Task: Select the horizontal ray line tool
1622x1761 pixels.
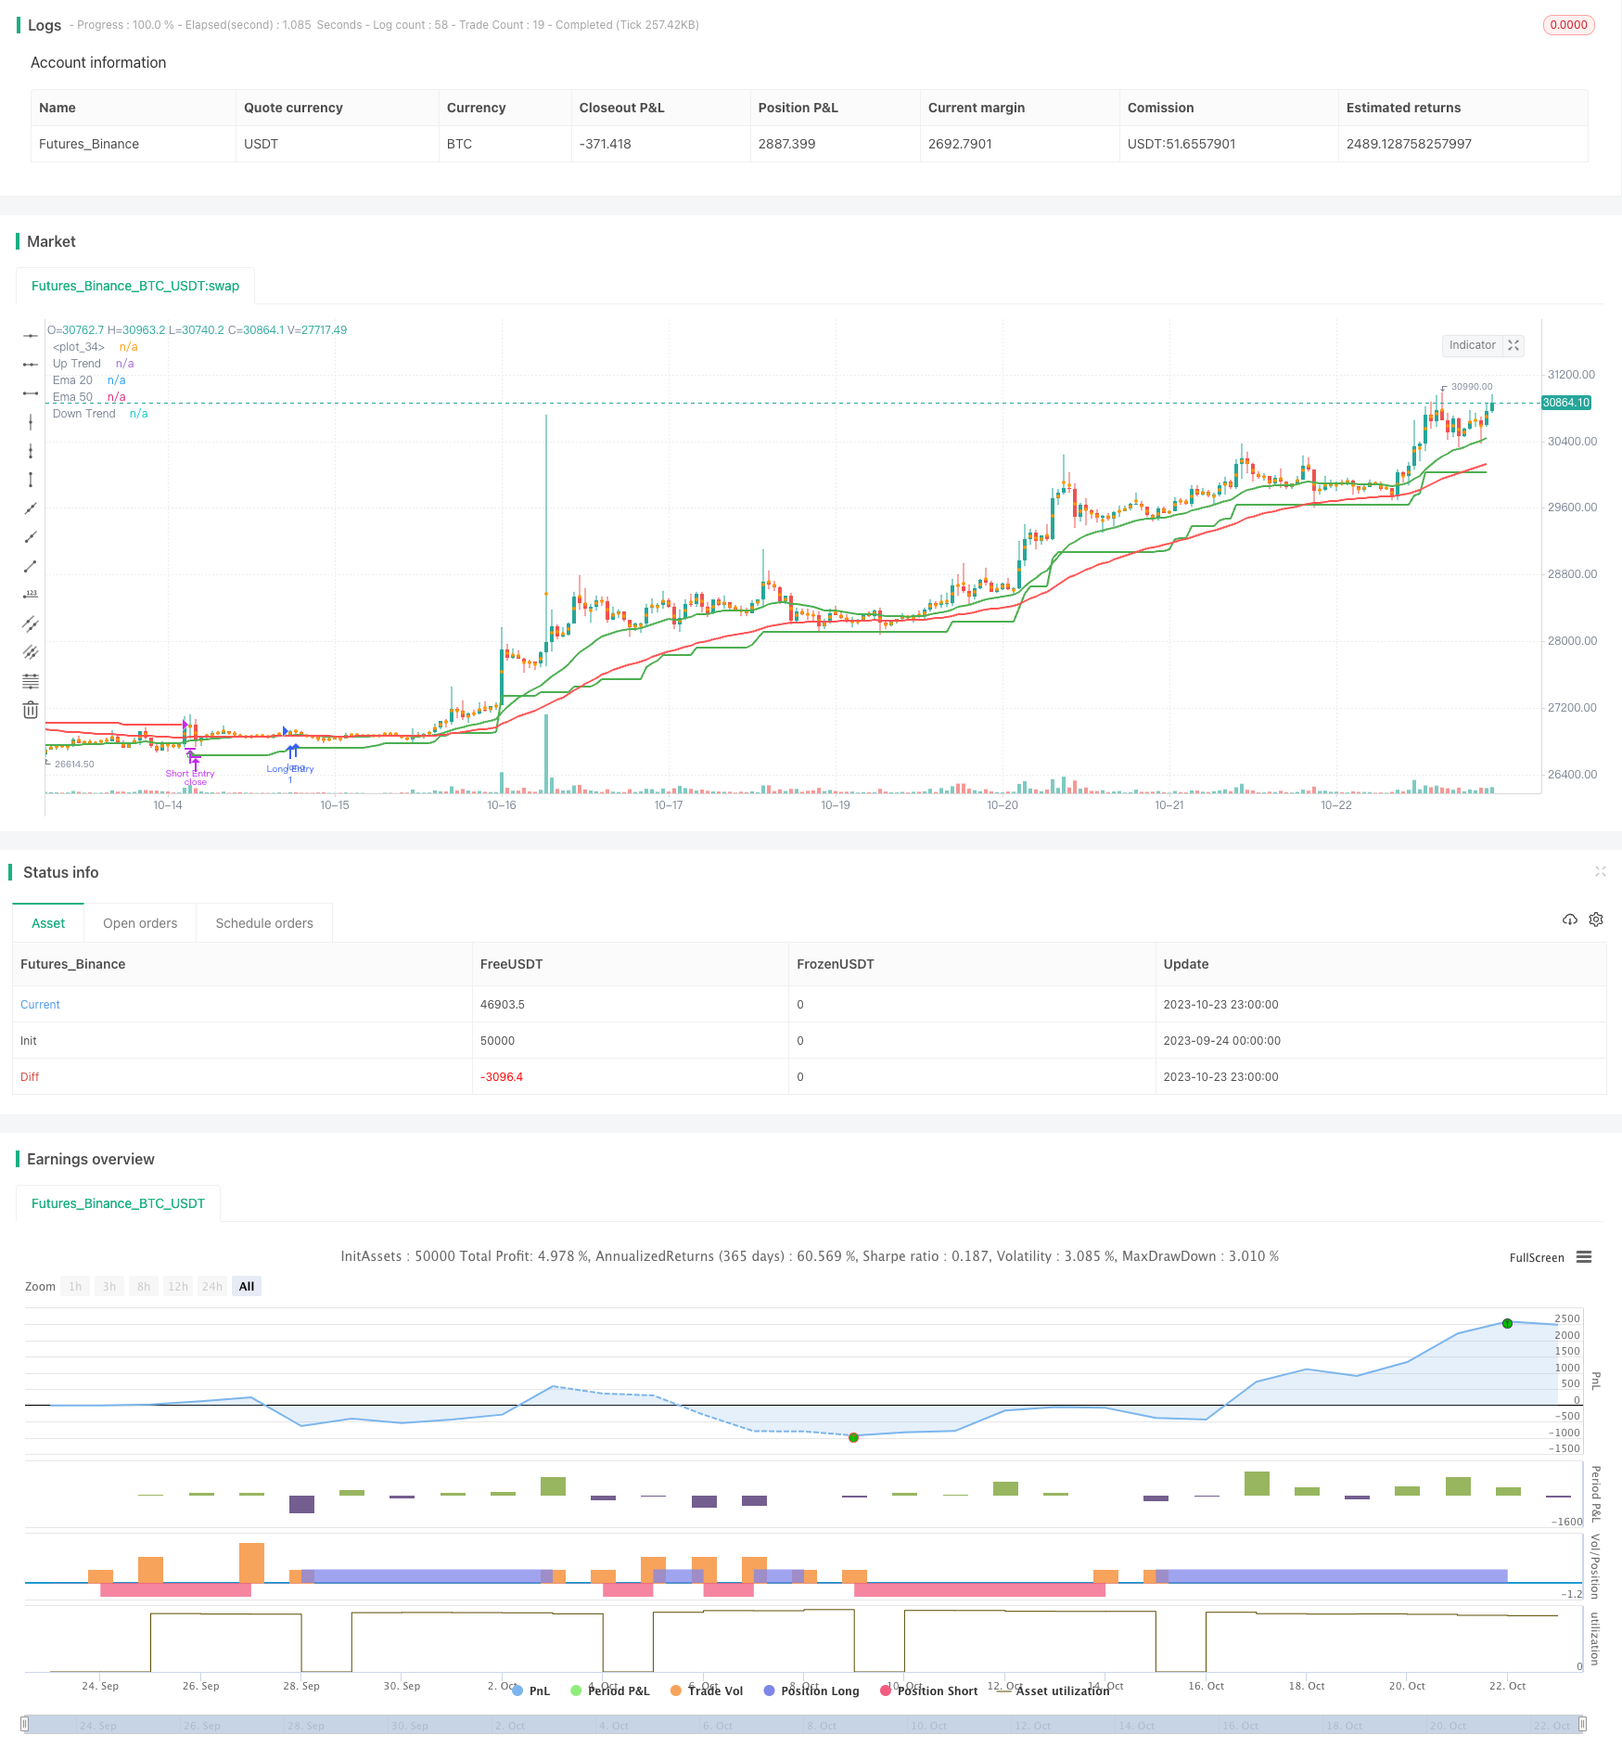Action: 31,365
